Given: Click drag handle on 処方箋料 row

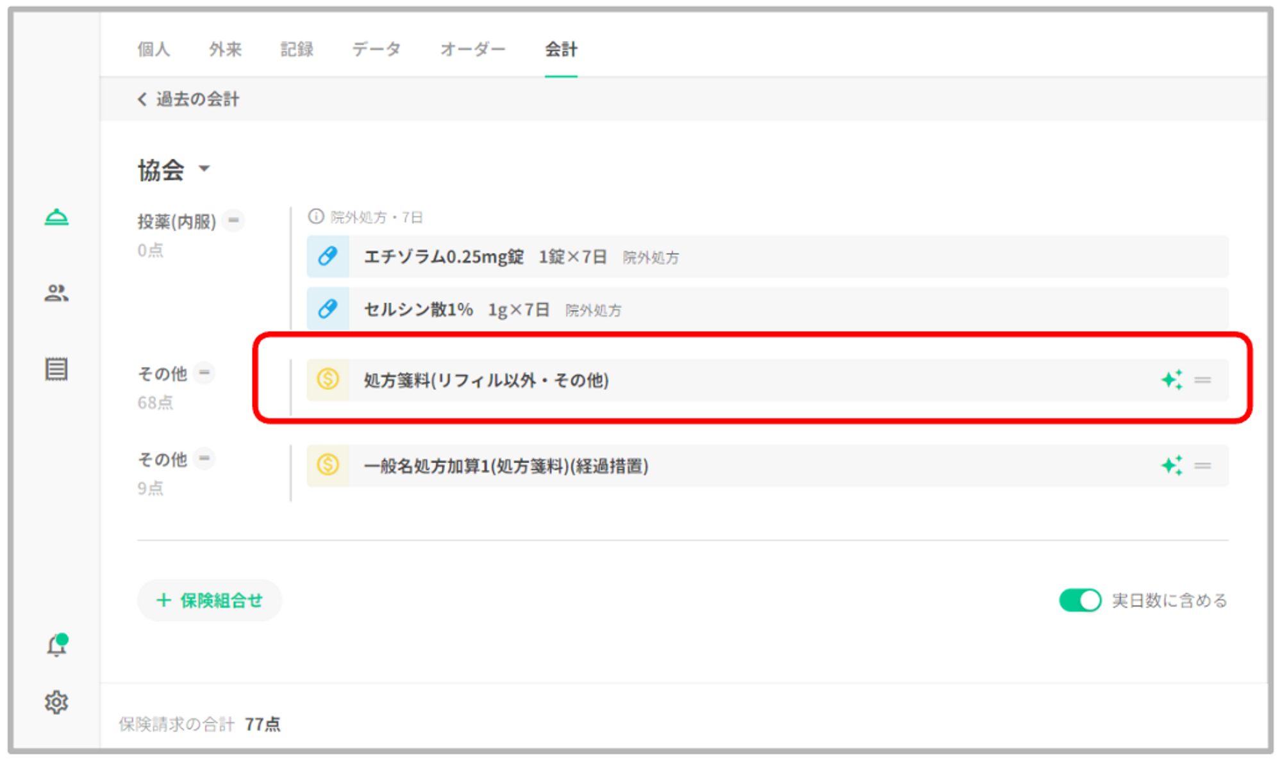Looking at the screenshot, I should tap(1203, 380).
